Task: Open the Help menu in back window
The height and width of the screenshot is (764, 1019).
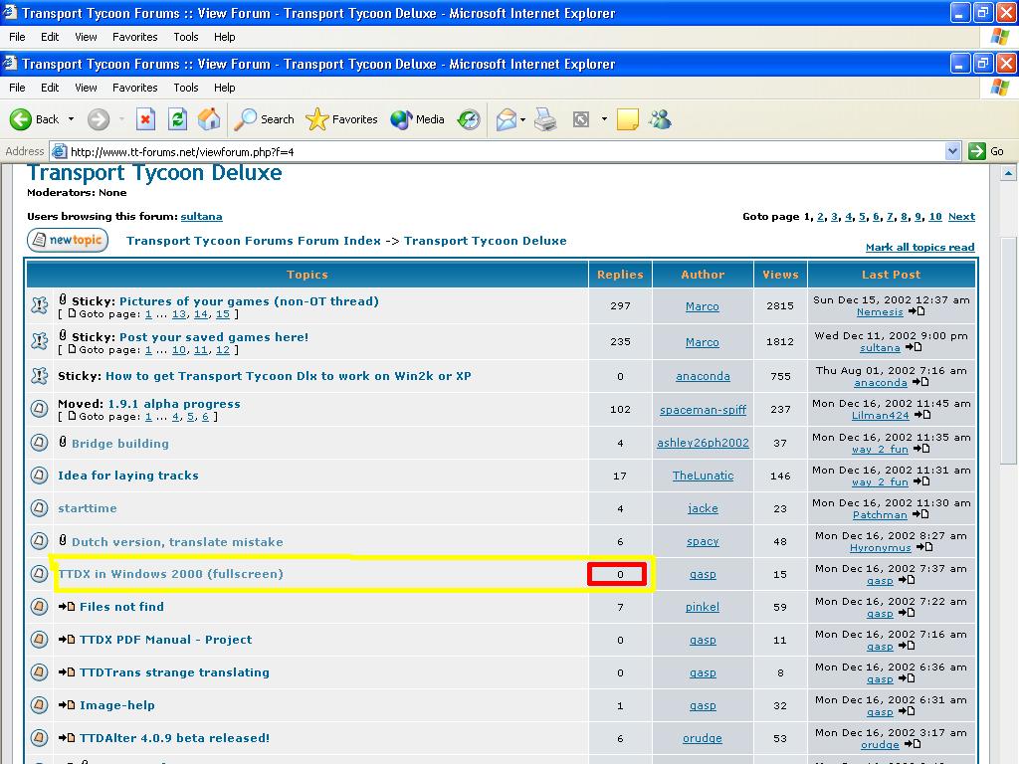Action: click(x=224, y=37)
